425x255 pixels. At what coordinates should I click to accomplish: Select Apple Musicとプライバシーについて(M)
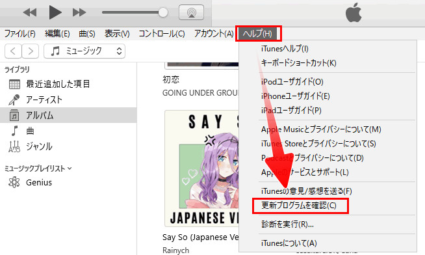pos(321,129)
